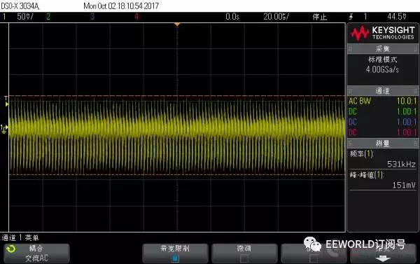This screenshot has height=264, width=420.
Task: Click the rising edge trigger icon
Action: click(x=351, y=17)
